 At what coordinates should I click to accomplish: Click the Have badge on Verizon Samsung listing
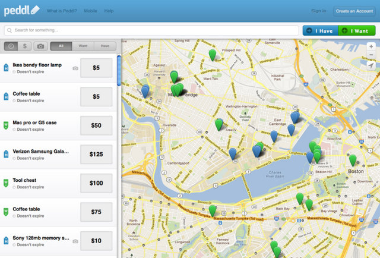pyautogui.click(x=6, y=154)
